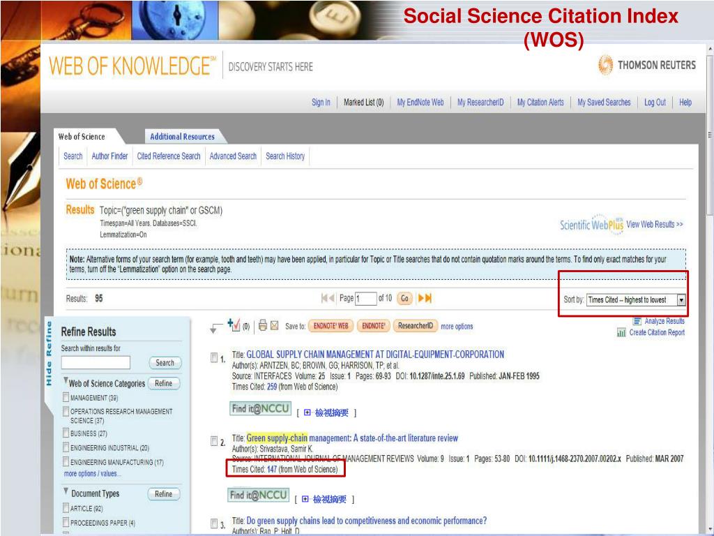Open the Help link
Image resolution: width=714 pixels, height=536 pixels.
pos(685,102)
